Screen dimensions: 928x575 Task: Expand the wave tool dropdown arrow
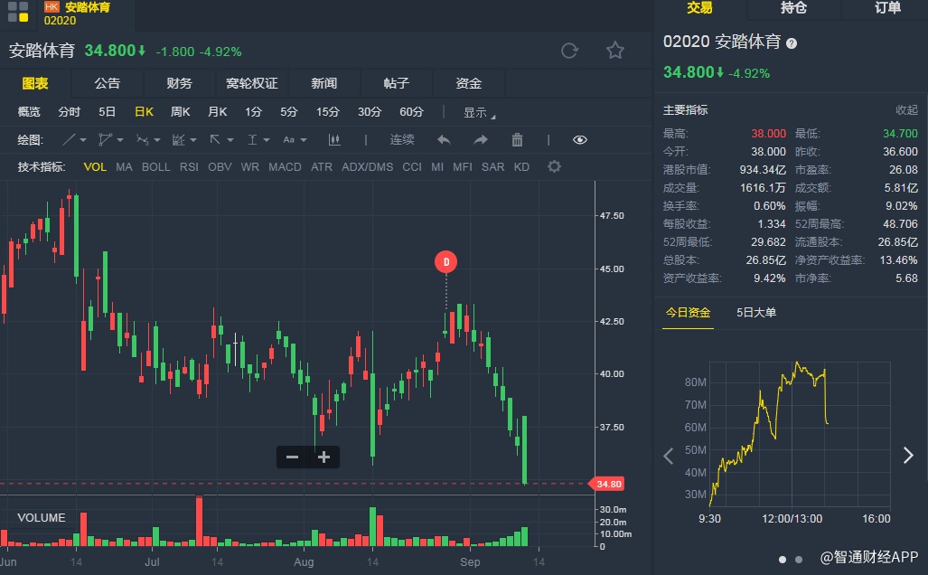tap(157, 140)
